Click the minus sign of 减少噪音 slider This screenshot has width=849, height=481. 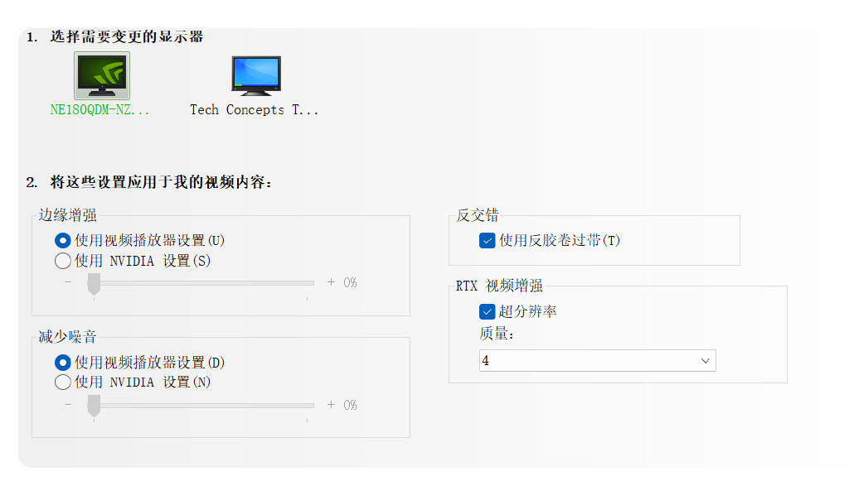point(69,405)
